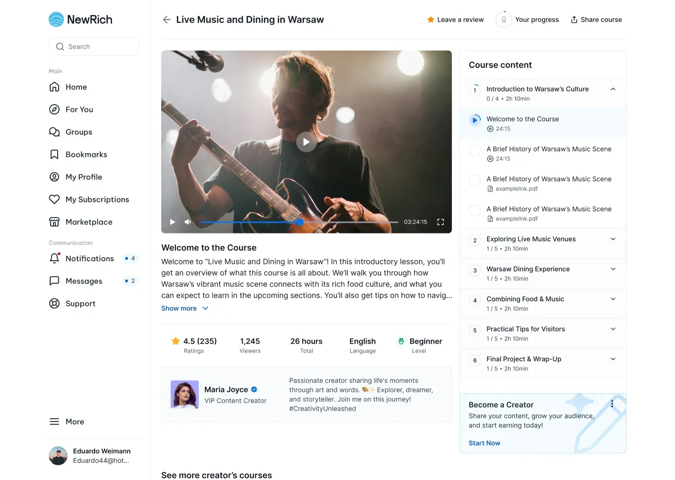Mute the video with speaker icon
This screenshot has height=480, width=675.
[x=187, y=222]
